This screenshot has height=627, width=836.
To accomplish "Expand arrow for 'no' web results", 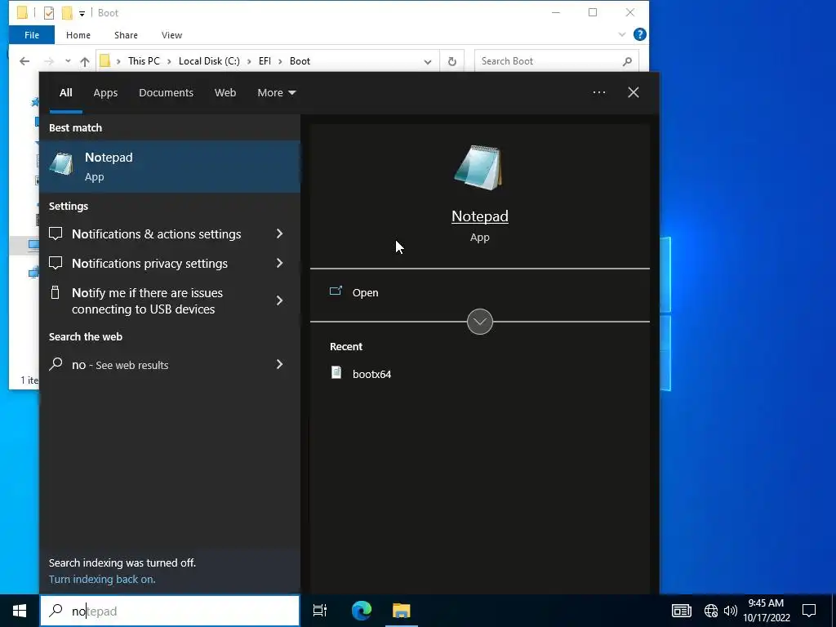I will tap(279, 364).
